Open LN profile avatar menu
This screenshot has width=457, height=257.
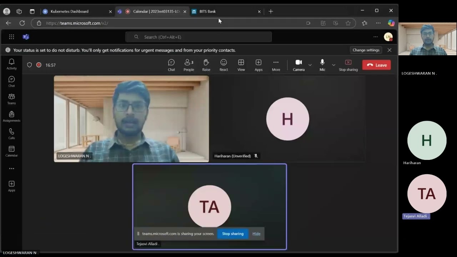coord(388,37)
